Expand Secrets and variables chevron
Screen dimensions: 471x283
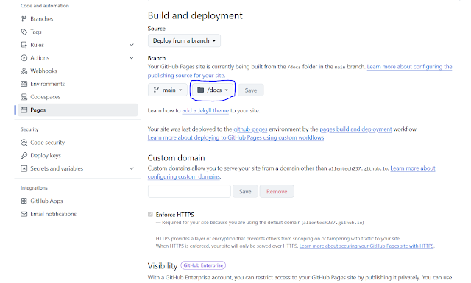click(x=132, y=168)
